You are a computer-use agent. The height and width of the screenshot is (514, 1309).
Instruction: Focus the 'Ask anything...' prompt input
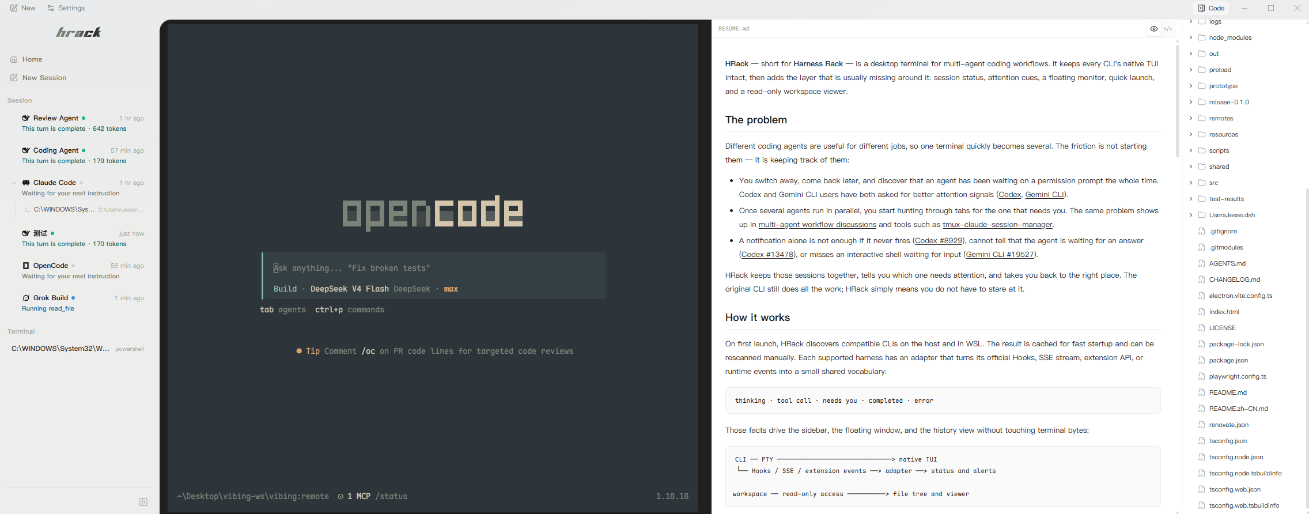(x=434, y=268)
